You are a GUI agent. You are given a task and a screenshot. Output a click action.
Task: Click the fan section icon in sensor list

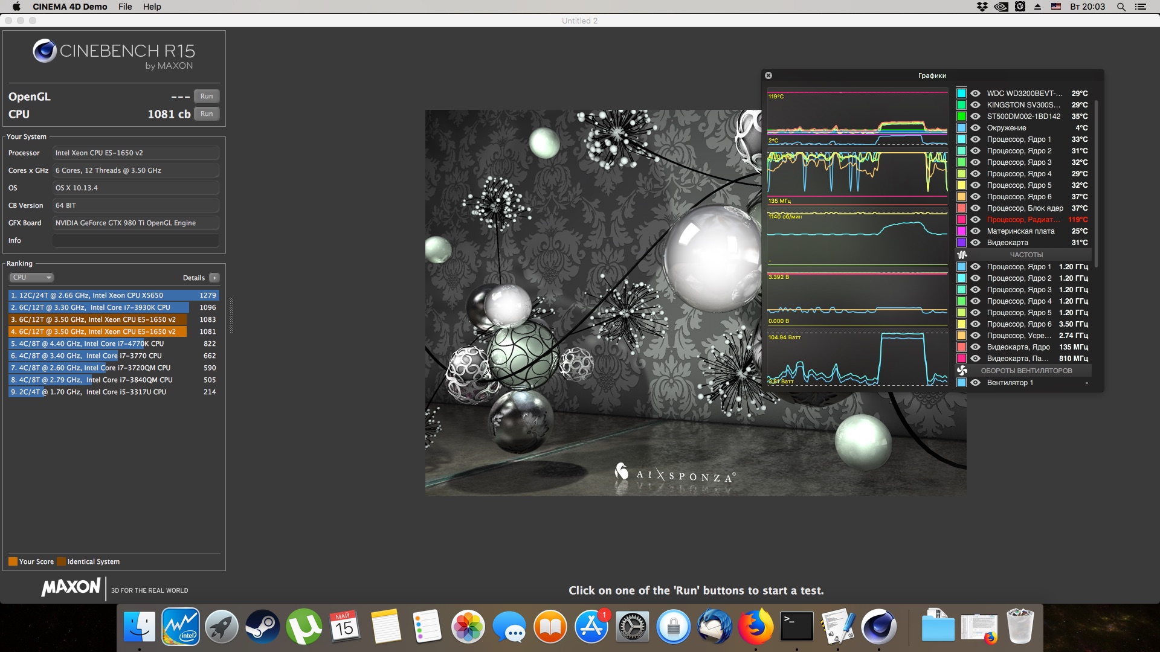(962, 371)
